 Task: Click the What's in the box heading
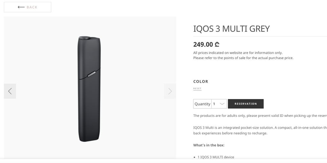(209, 145)
